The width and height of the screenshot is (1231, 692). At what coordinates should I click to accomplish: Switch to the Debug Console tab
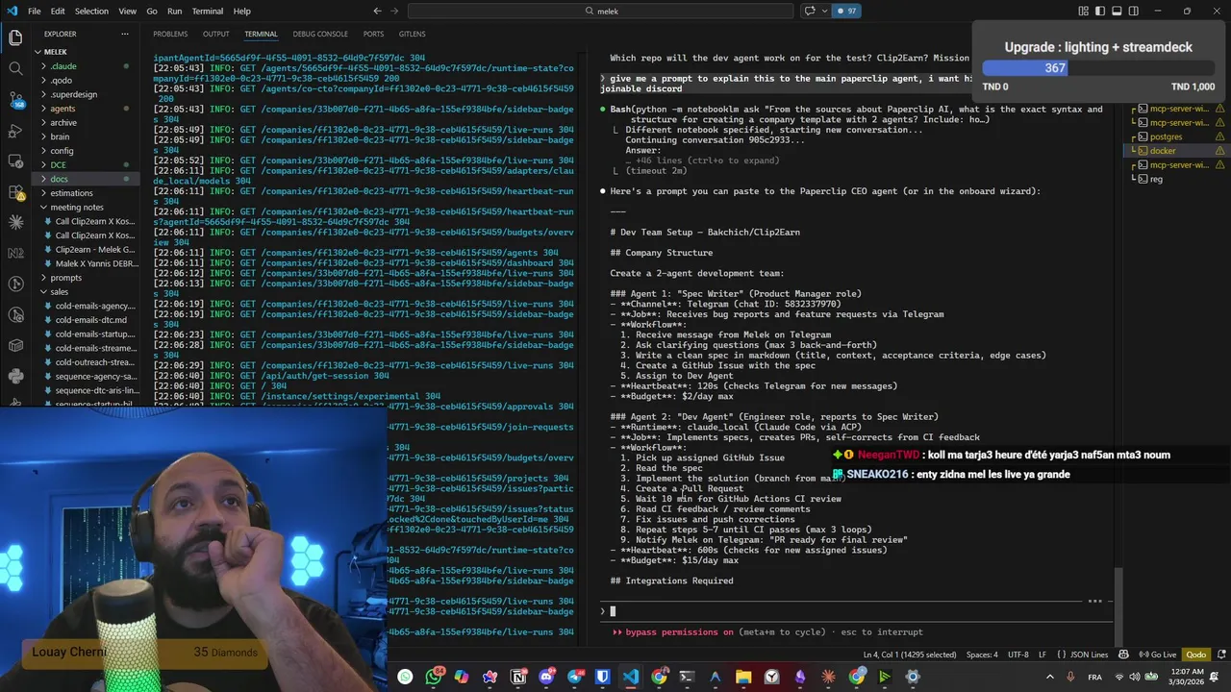point(320,34)
